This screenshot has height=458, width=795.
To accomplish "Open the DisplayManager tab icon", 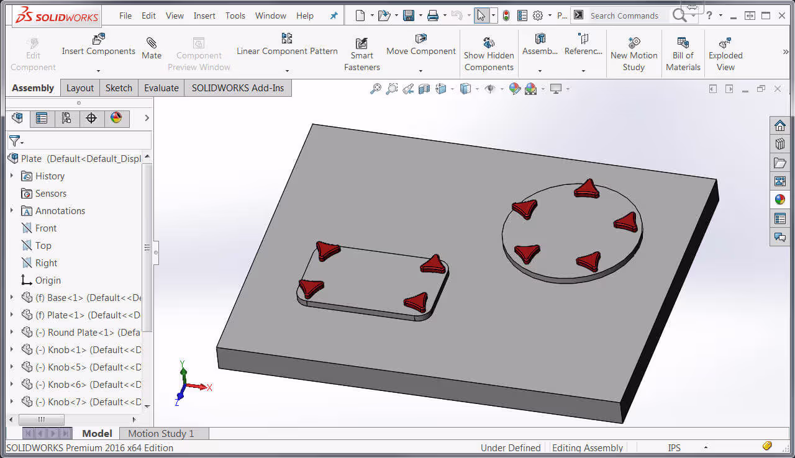I will (116, 118).
